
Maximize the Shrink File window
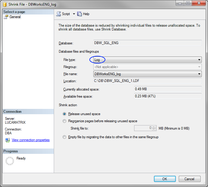pos(188,3)
